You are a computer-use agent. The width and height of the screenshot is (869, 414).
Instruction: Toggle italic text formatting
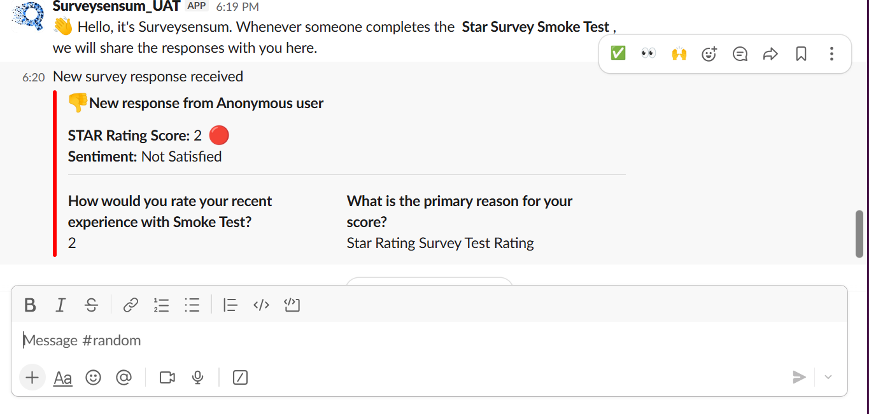[60, 305]
